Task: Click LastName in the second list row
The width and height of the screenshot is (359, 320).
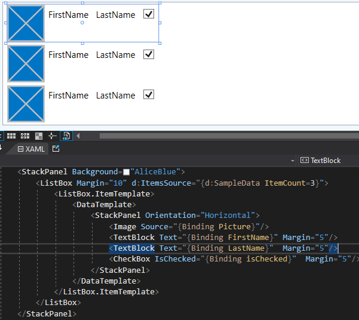Action: pos(116,55)
